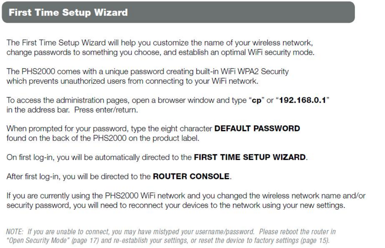This screenshot has height=248, width=385.
Task: Select the bold "cp" address text
Action: tap(257, 100)
